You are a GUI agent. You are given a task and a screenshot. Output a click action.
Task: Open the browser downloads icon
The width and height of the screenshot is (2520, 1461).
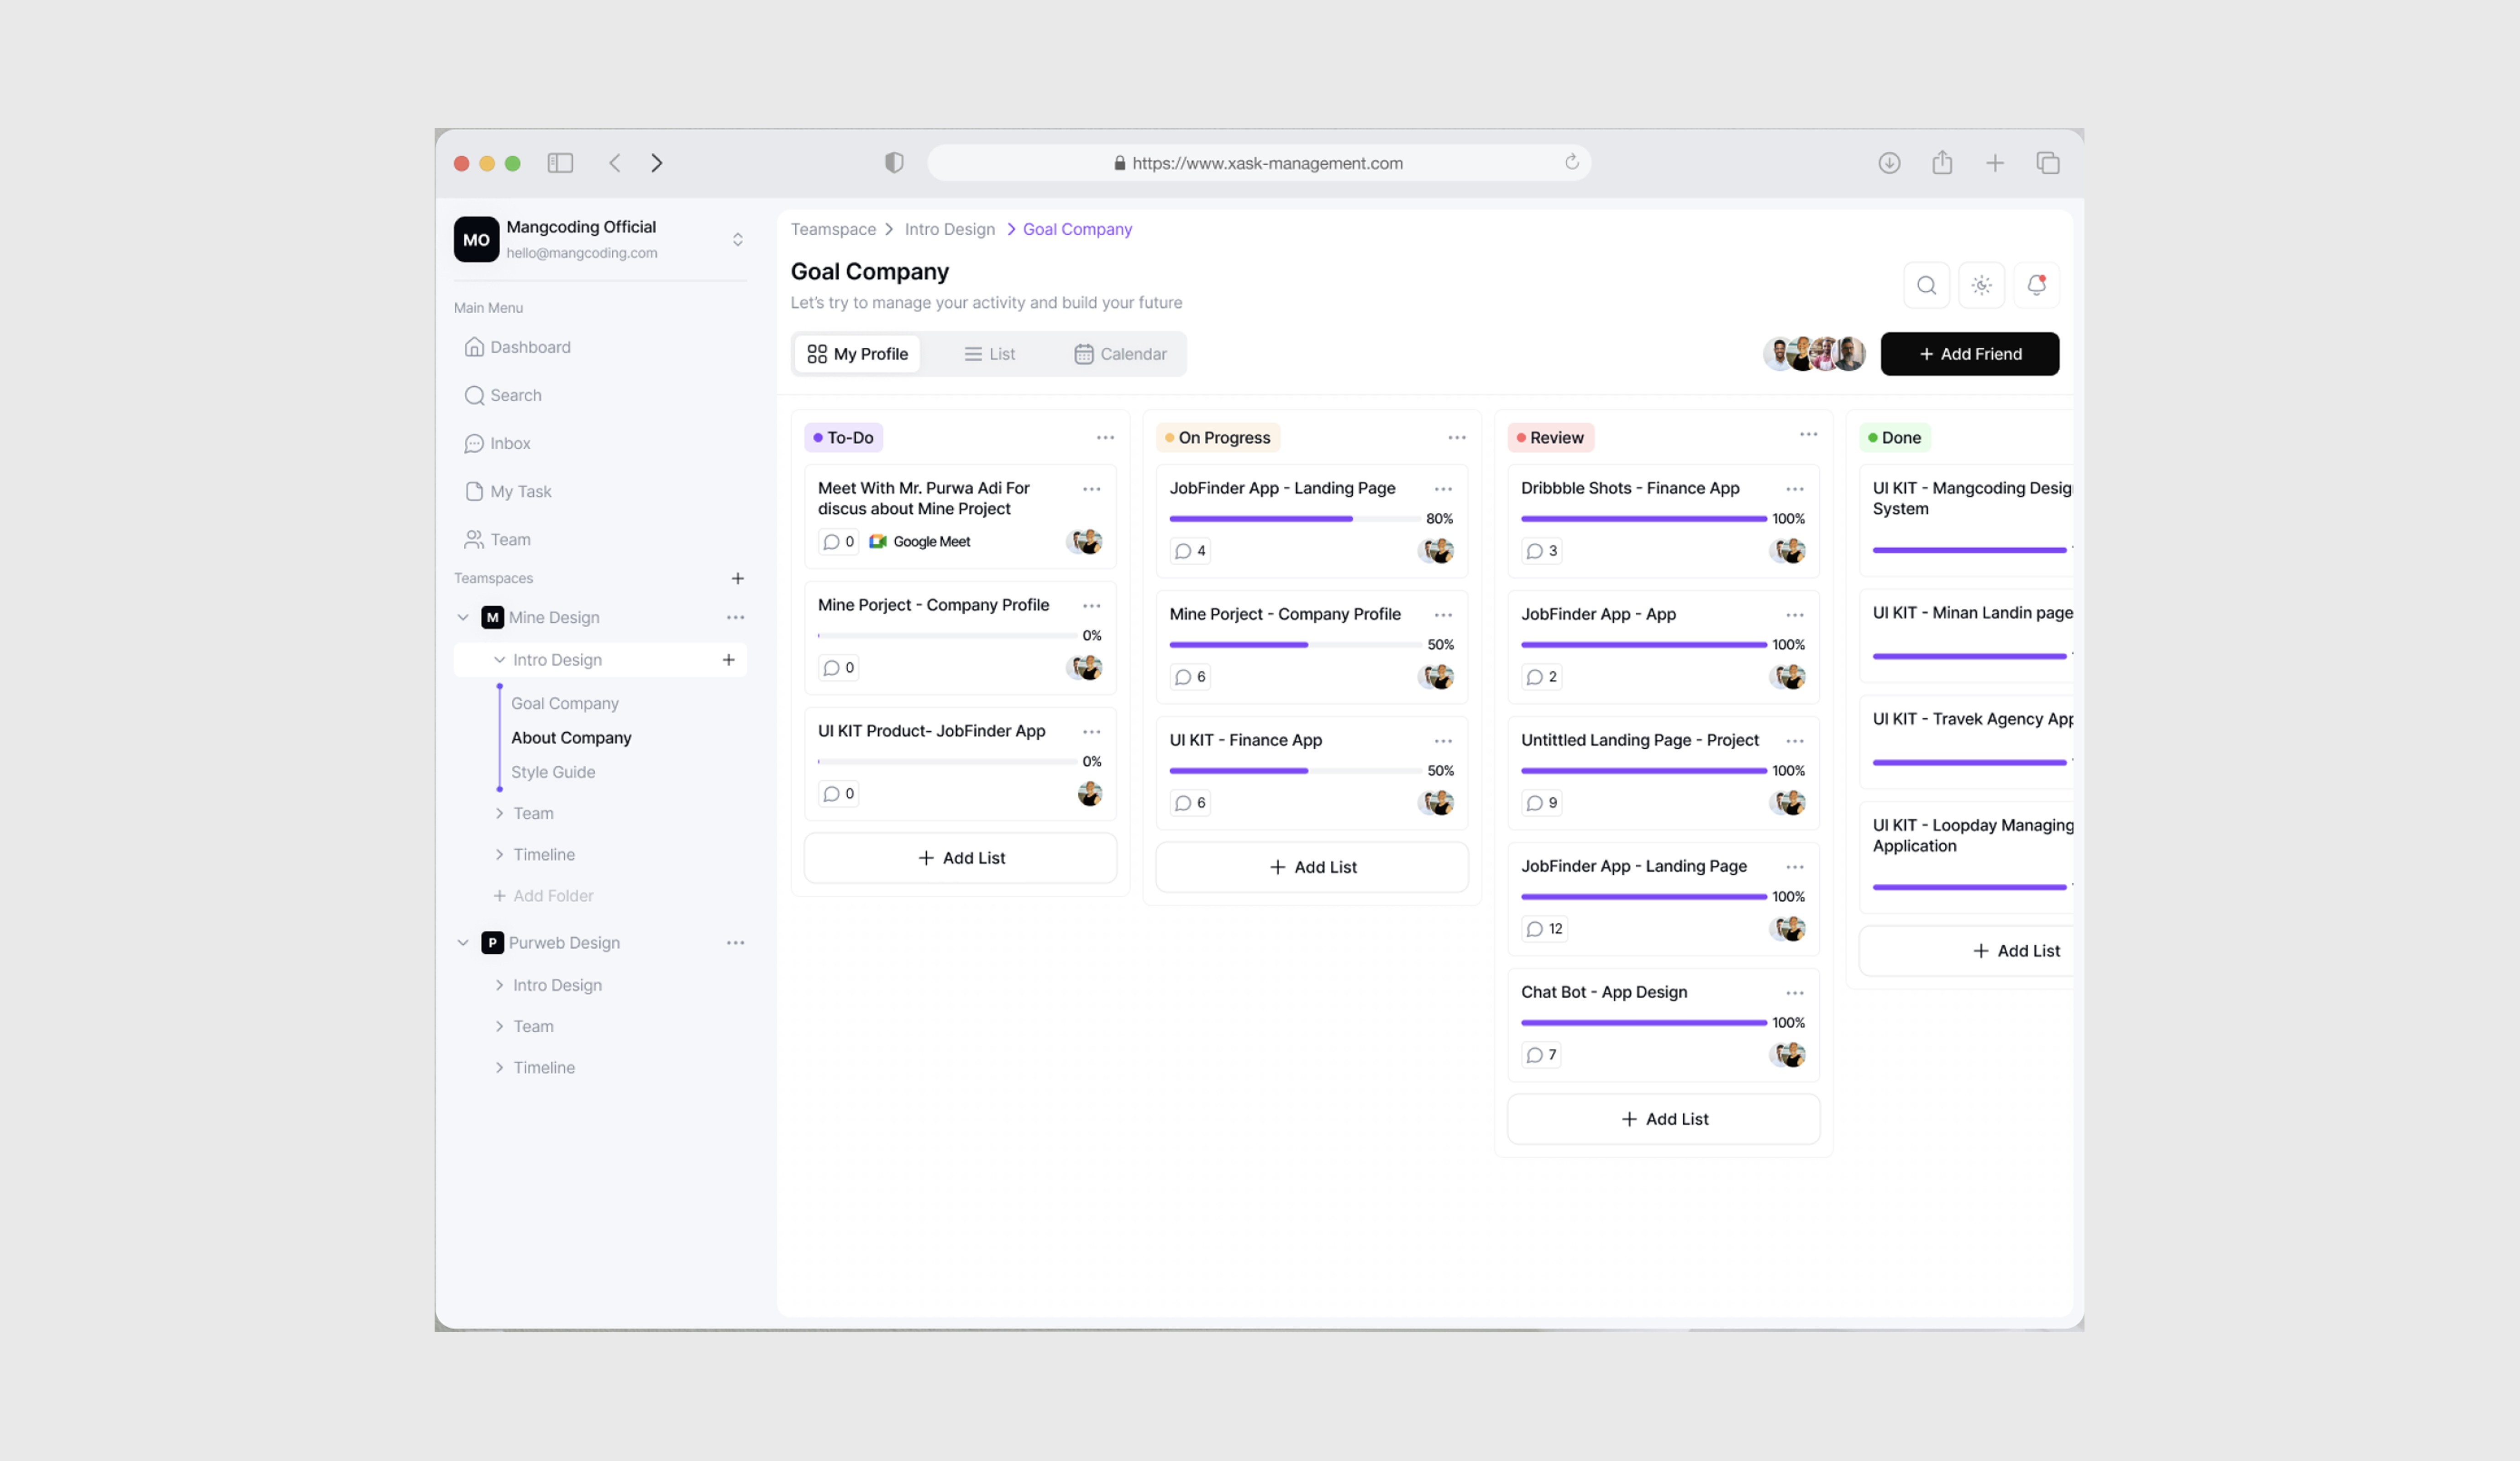click(x=1889, y=163)
